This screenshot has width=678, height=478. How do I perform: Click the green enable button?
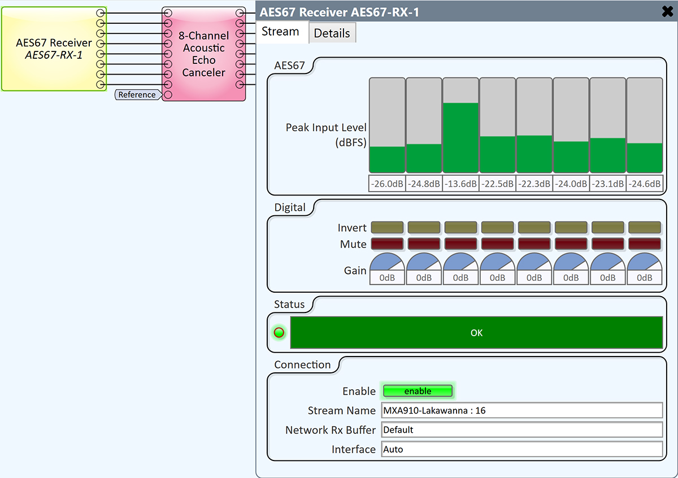(x=418, y=391)
